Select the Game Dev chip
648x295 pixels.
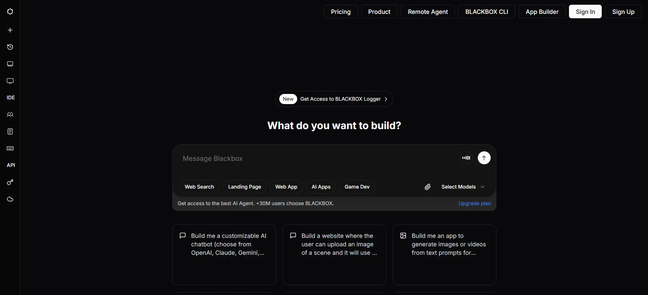[x=357, y=187]
